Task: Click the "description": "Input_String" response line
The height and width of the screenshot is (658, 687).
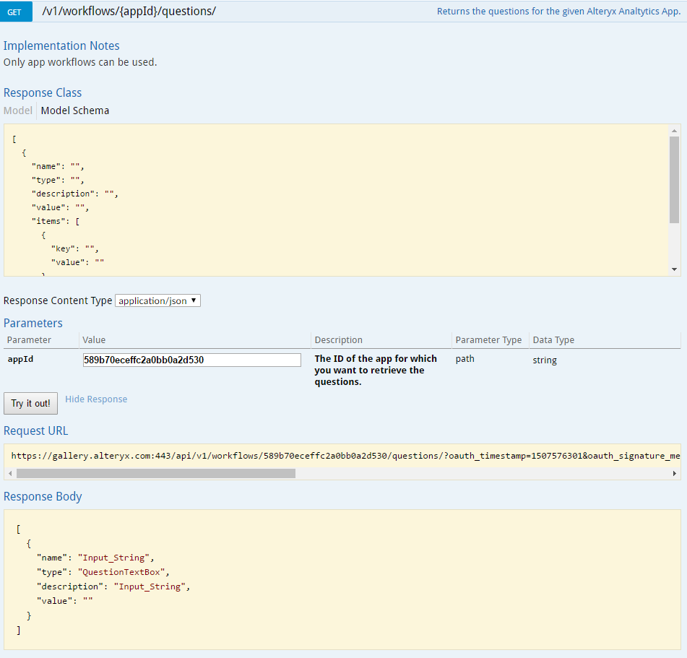Action: (113, 586)
